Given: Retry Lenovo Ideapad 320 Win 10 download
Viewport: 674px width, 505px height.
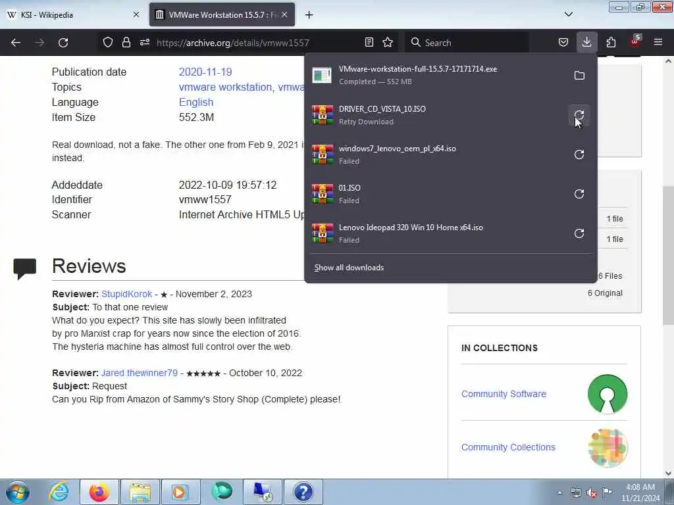Looking at the screenshot, I should pos(579,233).
